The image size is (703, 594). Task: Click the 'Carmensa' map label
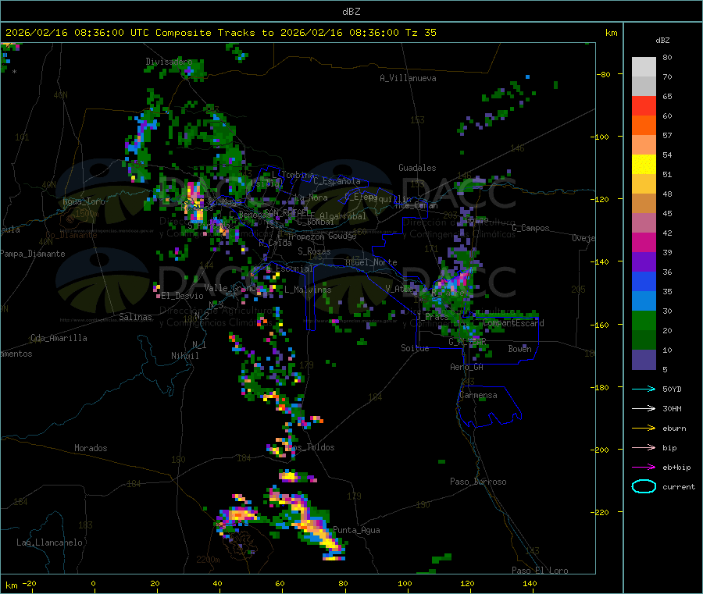coord(478,395)
